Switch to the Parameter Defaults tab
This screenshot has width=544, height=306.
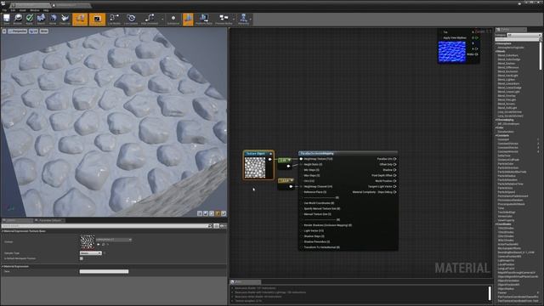(49, 220)
